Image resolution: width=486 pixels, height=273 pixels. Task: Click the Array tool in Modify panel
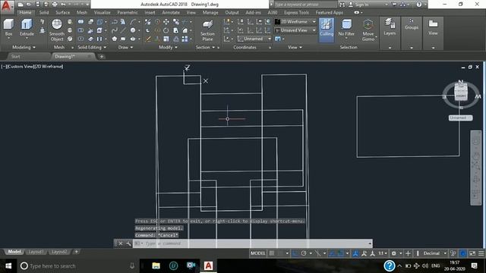(185, 39)
